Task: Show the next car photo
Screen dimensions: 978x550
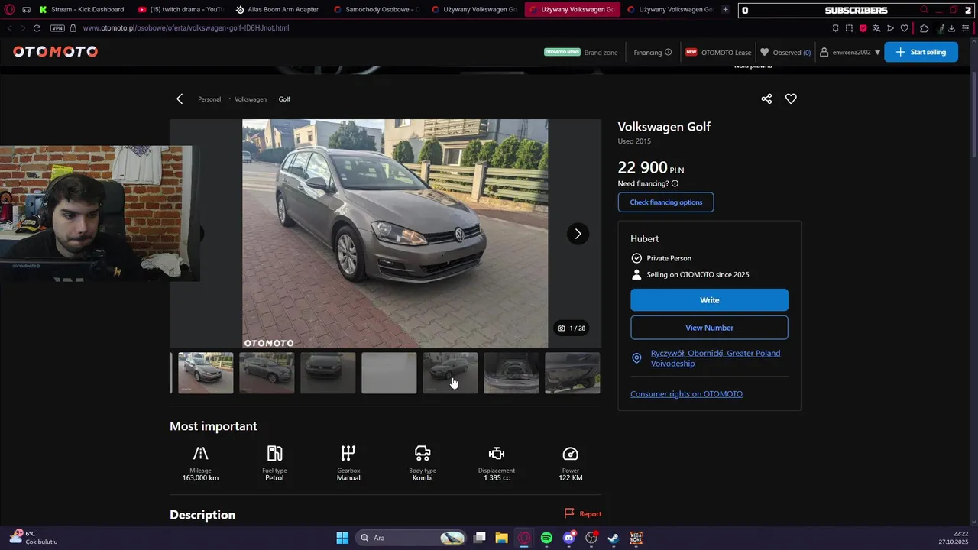Action: tap(578, 234)
